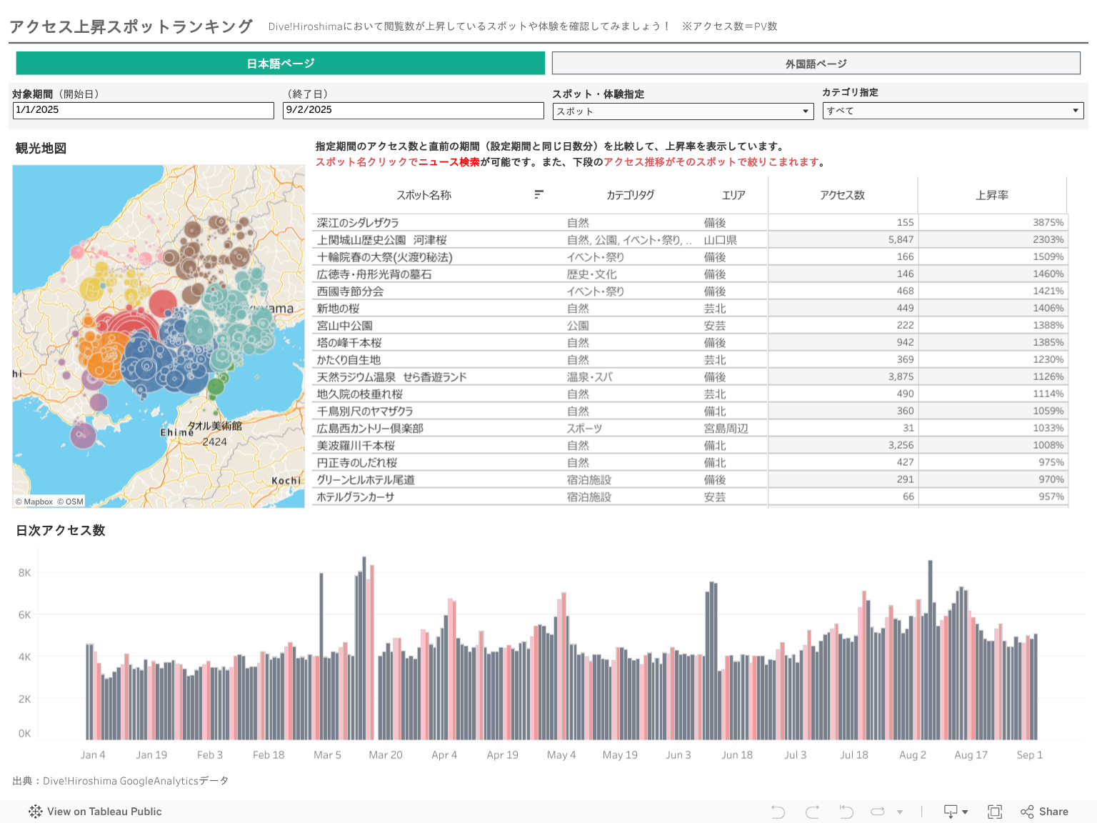Click the revert (reset view) icon

tap(846, 812)
